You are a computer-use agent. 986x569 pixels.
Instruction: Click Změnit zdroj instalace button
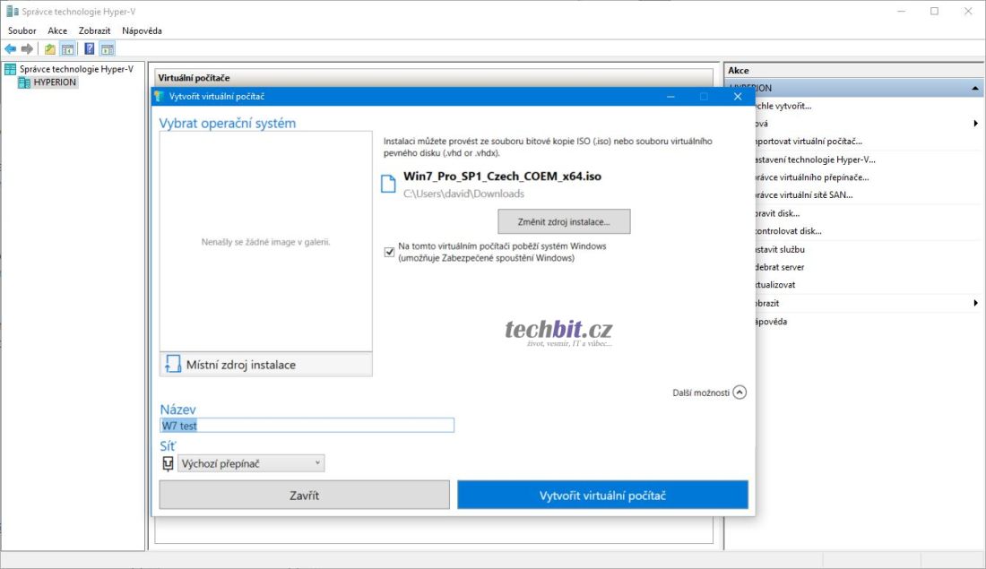pos(564,221)
